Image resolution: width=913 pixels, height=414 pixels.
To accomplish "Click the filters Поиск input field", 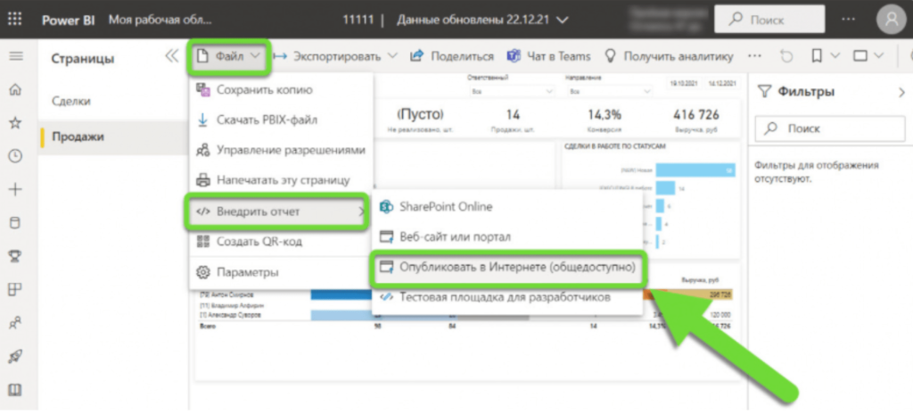I will tap(825, 128).
